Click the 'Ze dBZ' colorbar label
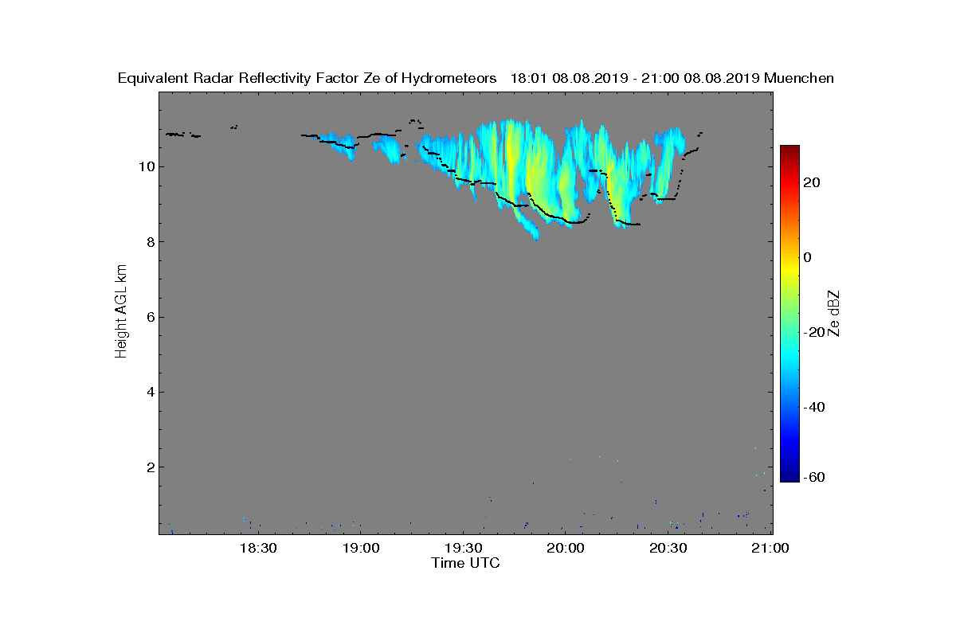This screenshot has width=956, height=637. [835, 313]
